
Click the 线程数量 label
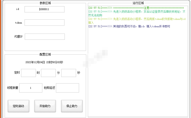pyautogui.click(x=12, y=88)
